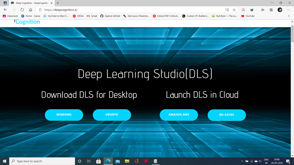Switch input language ENG IN
Viewport: 294px width, 165px height.
(266, 161)
